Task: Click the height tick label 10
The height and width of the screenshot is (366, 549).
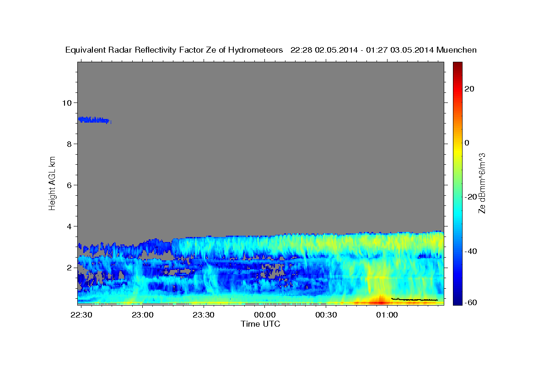Action: coord(66,102)
